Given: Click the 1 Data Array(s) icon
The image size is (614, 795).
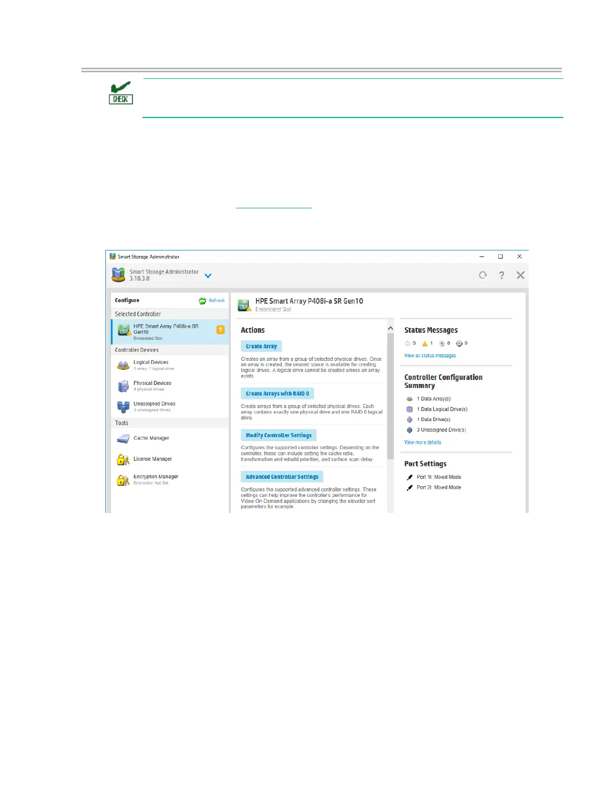Looking at the screenshot, I should tap(409, 399).
